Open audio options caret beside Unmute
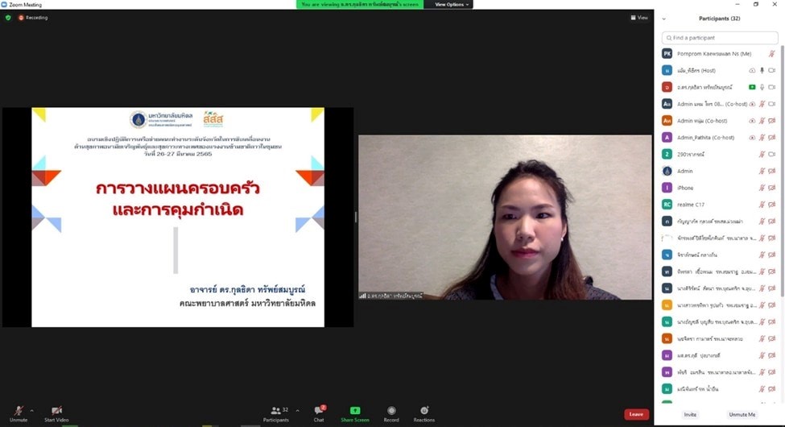 32,410
